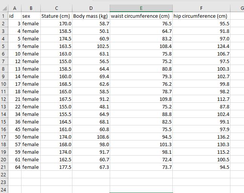Viewport: 244px width, 193px height.
Task: Select column D header
Action: pyautogui.click(x=91, y=8)
